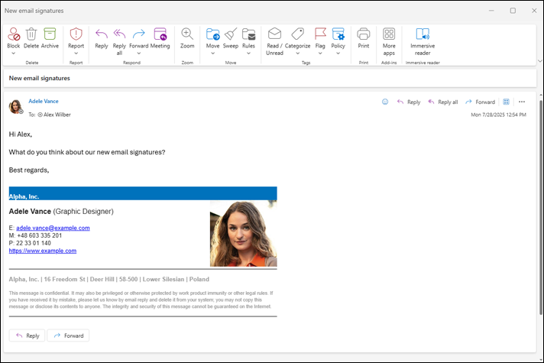The height and width of the screenshot is (363, 544).
Task: Launch the Immersive reader
Action: point(423,34)
